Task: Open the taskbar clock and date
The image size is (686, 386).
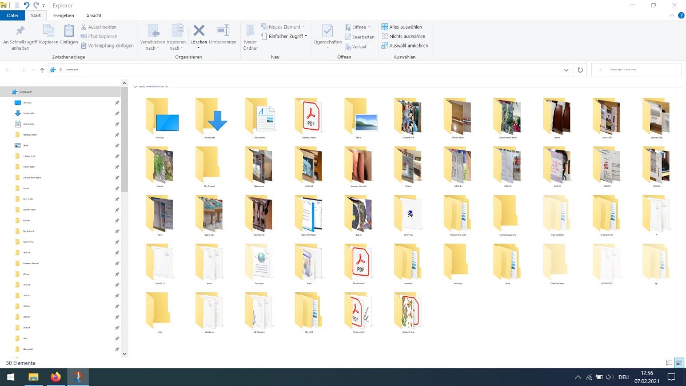Action: (647, 377)
